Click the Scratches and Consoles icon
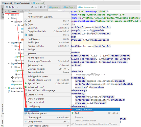This screenshot has height=127, width=141. pos(9,91)
